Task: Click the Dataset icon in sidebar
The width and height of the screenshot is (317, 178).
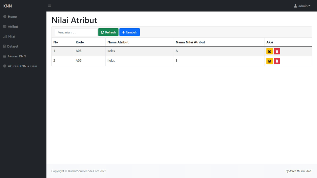Action: (5, 46)
